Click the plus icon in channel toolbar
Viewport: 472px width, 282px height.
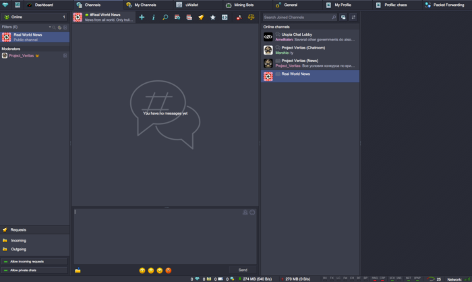pos(142,17)
